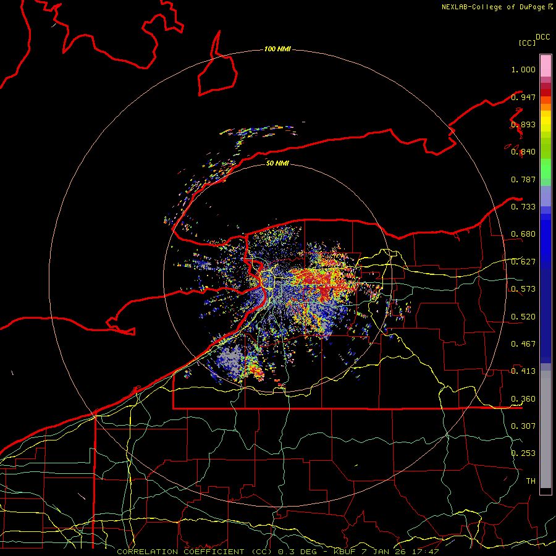
Task: Click the 50 NMI range ring label
Action: point(277,163)
